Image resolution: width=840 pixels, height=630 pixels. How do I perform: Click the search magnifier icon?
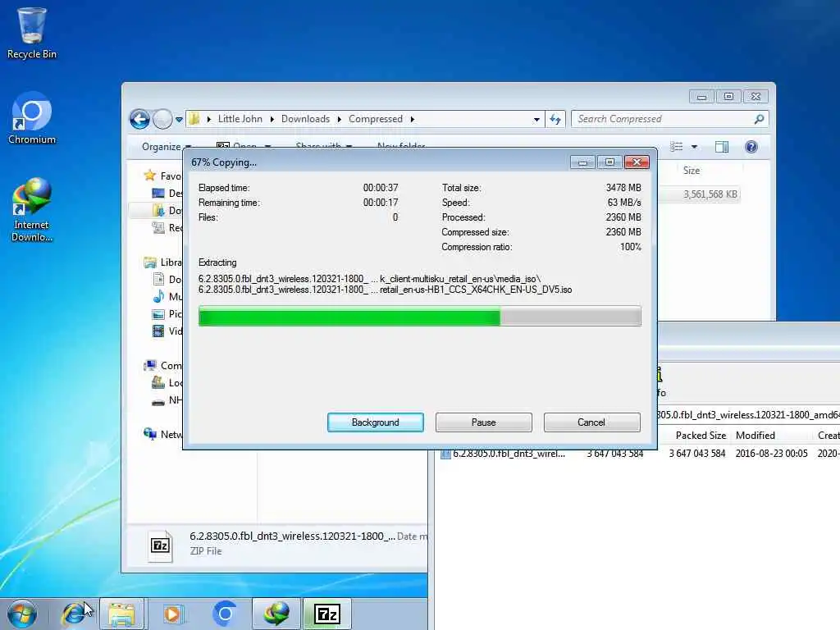759,119
